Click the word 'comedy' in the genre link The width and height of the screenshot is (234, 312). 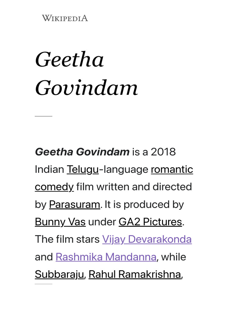[x=54, y=187]
